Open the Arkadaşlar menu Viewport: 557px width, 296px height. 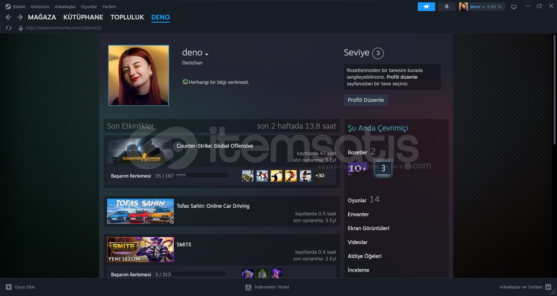(65, 7)
